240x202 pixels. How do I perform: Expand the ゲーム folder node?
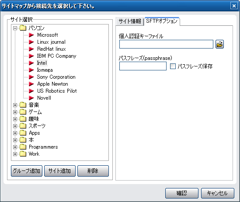(15, 112)
